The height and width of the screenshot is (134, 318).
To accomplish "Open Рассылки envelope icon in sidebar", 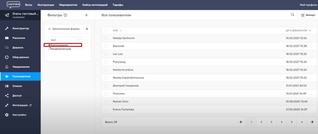I will (x=7, y=38).
